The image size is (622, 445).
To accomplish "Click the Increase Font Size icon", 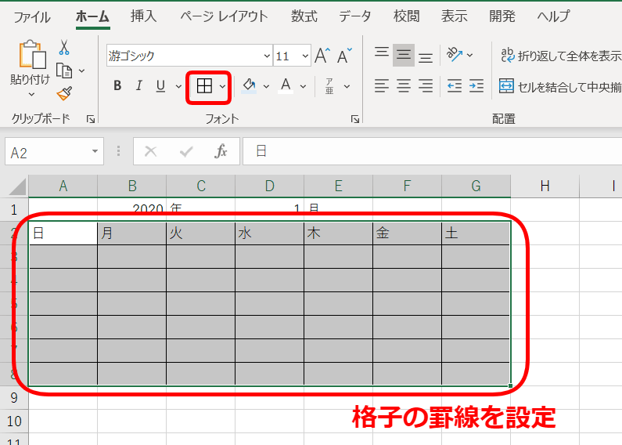I will pos(322,56).
